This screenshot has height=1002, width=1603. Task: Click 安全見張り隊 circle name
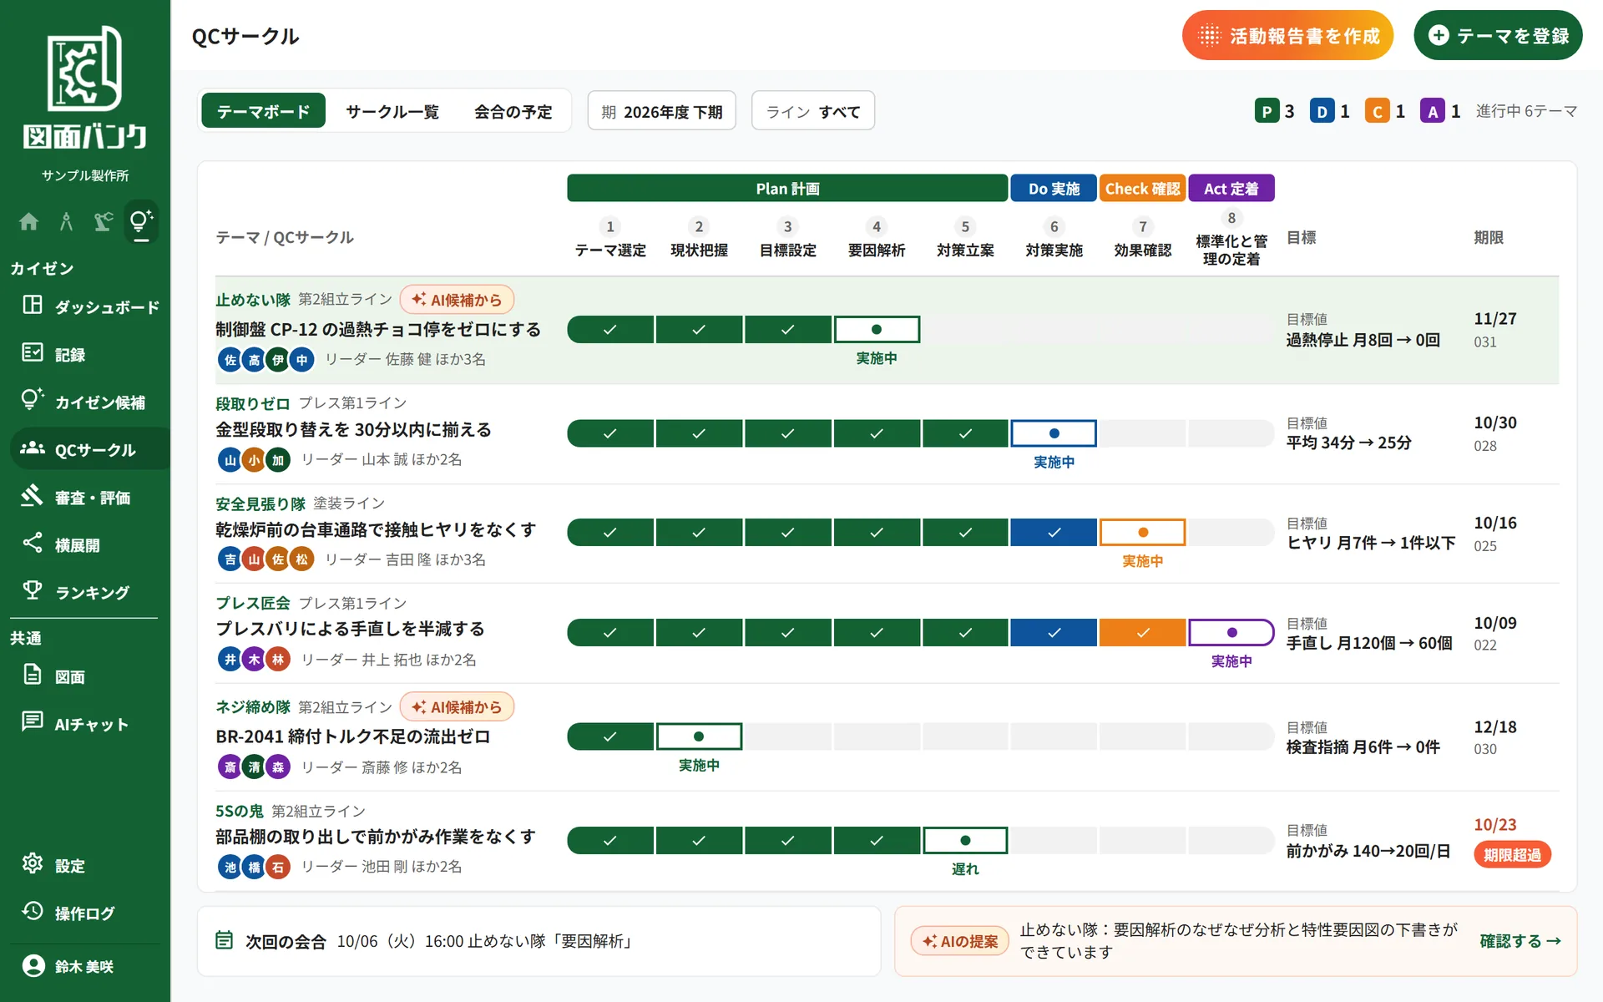260,504
